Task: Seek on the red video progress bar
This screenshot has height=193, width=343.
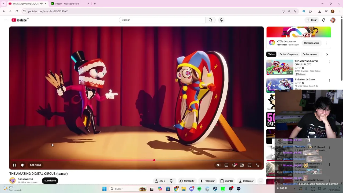Action: (x=136, y=160)
